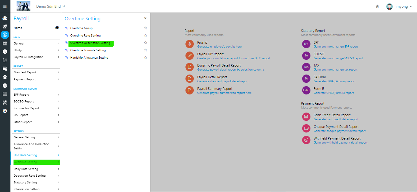
Task: Click the Home house icon
Action: tap(57, 28)
